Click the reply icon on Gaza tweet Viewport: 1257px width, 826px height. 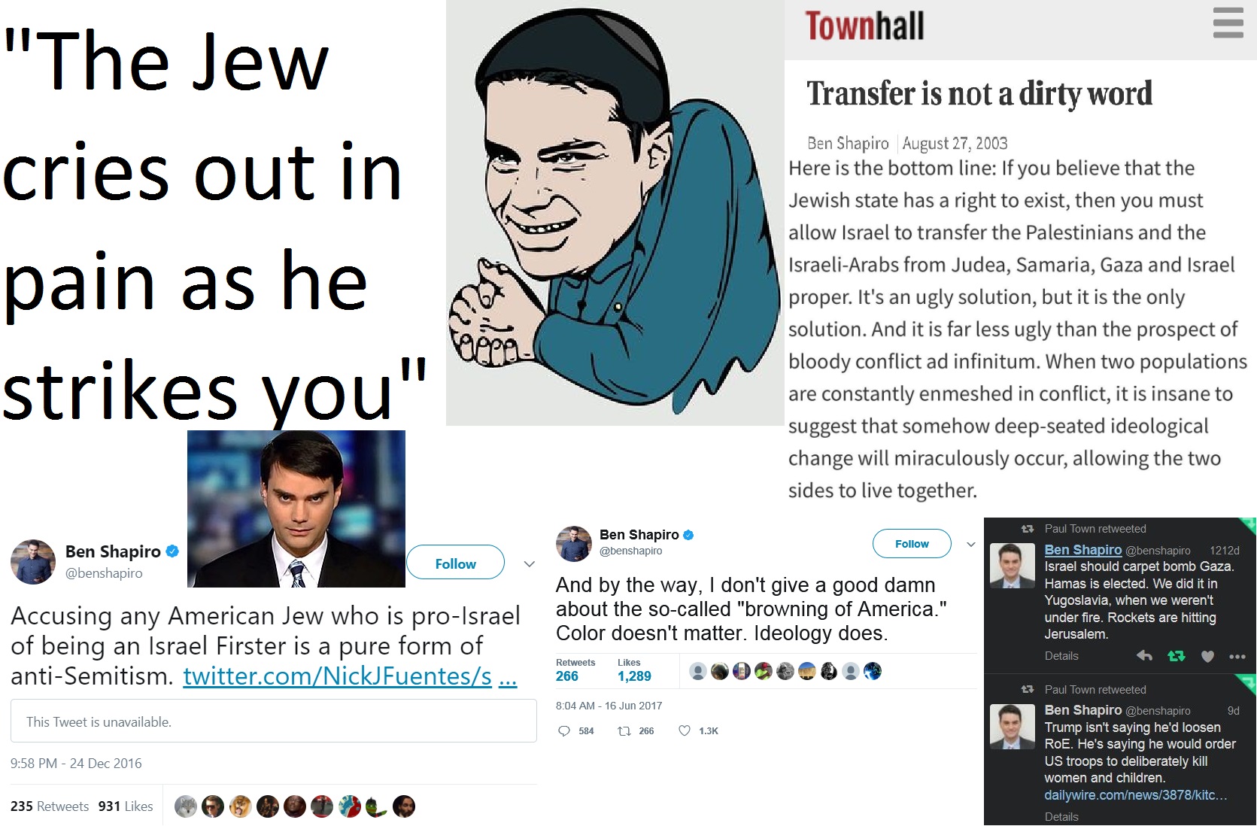tap(1144, 656)
